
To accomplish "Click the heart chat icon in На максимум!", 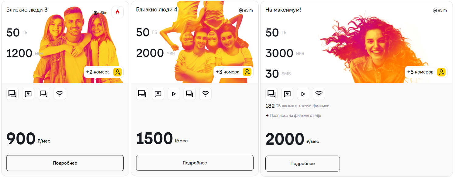I will coord(287,94).
